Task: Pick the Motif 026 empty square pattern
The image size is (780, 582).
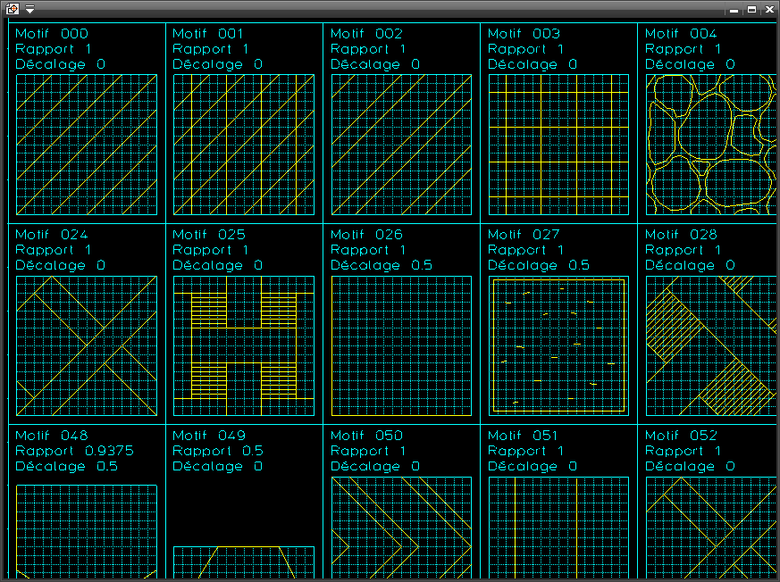Action: (x=401, y=346)
